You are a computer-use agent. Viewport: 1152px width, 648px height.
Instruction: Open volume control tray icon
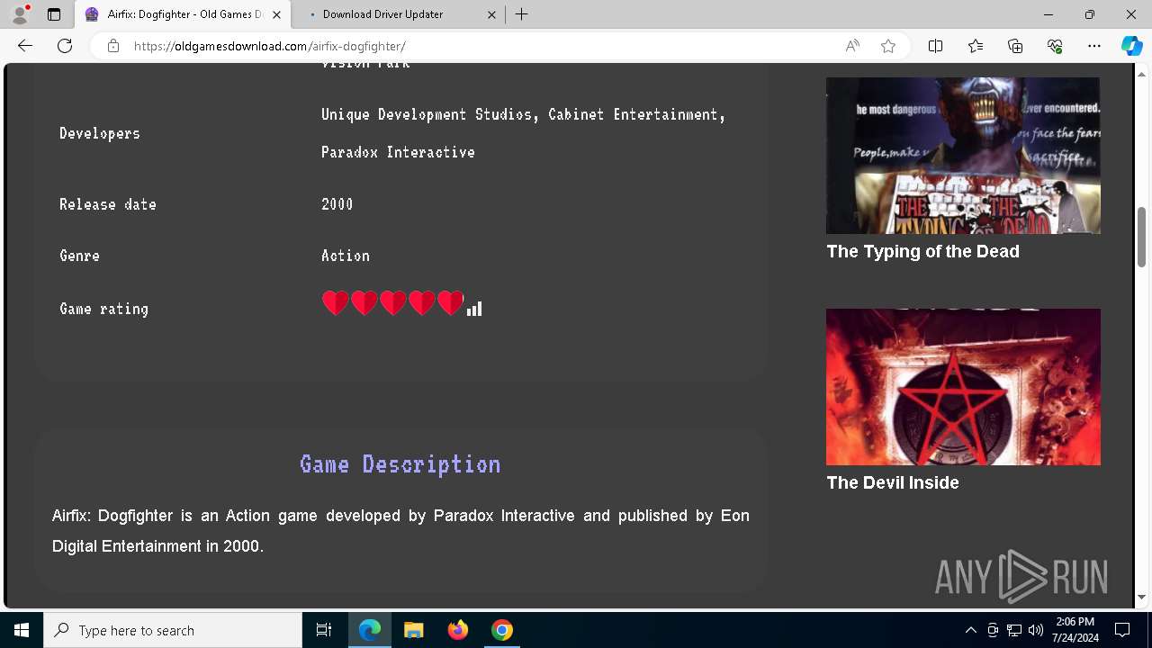(x=1036, y=630)
